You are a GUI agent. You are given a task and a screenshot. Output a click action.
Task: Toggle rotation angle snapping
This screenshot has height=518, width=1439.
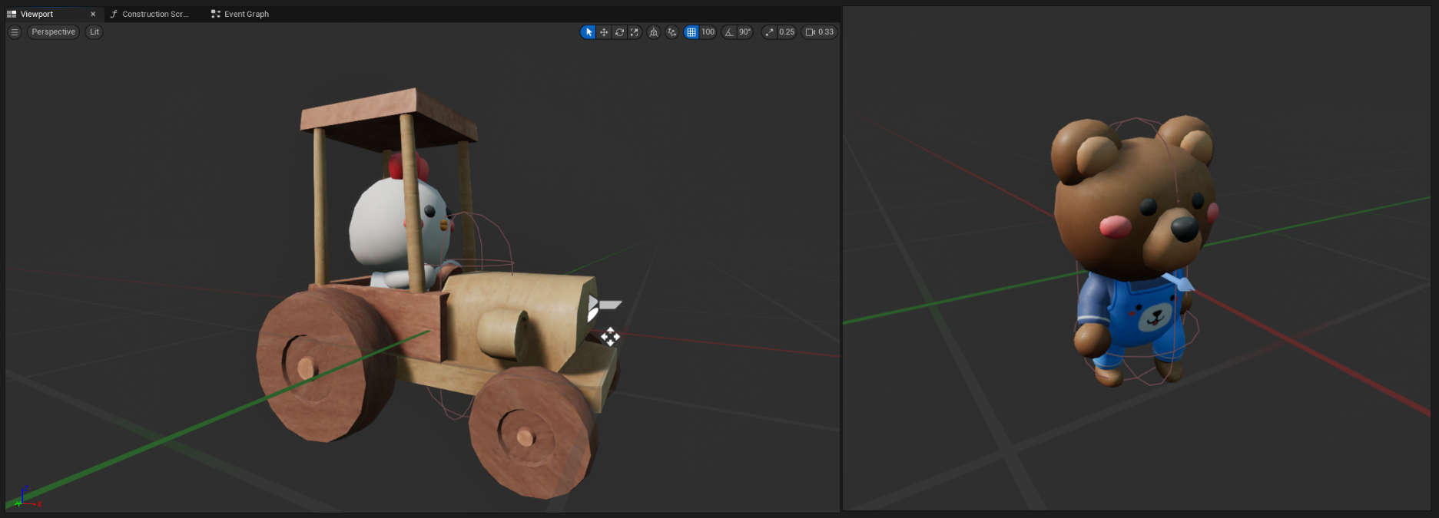click(x=729, y=32)
